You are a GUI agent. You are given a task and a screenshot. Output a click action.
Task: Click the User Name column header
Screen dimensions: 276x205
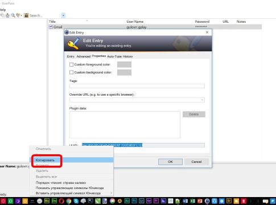pos(135,22)
